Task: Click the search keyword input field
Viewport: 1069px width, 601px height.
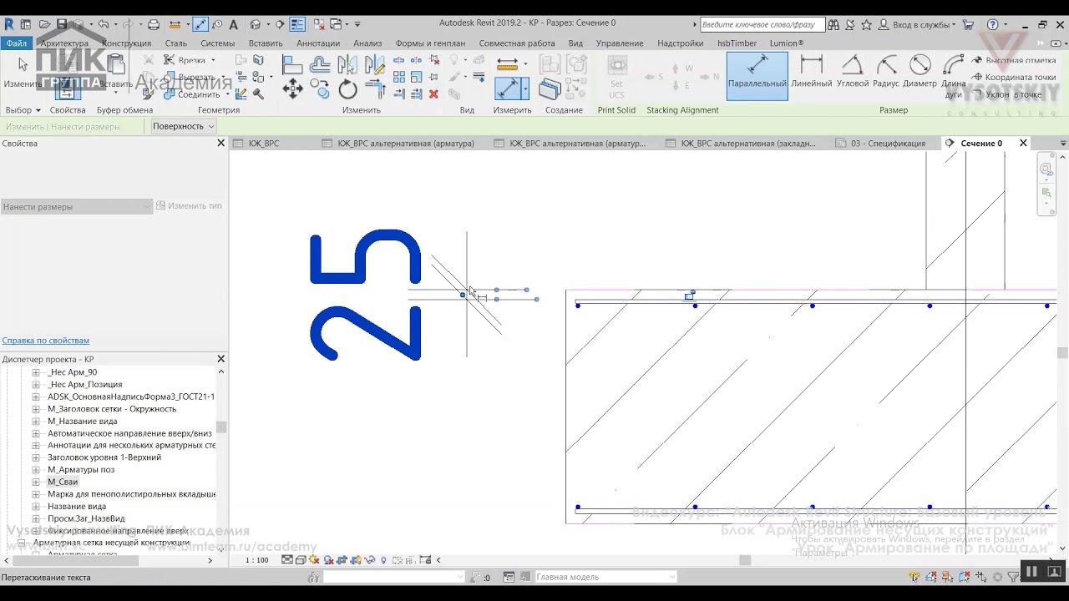Action: 762,24
